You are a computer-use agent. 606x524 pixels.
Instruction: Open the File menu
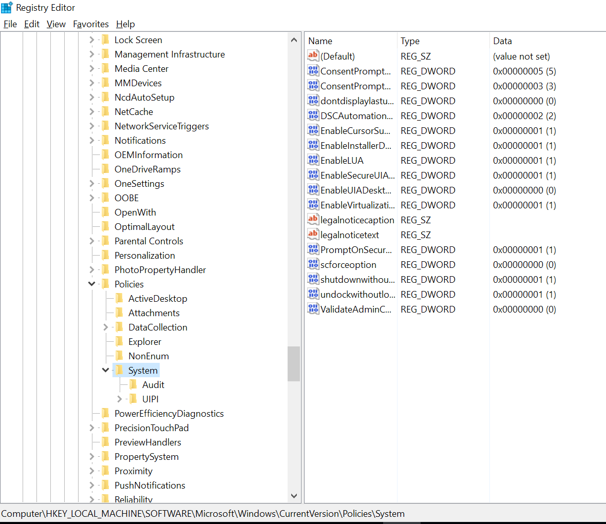10,24
